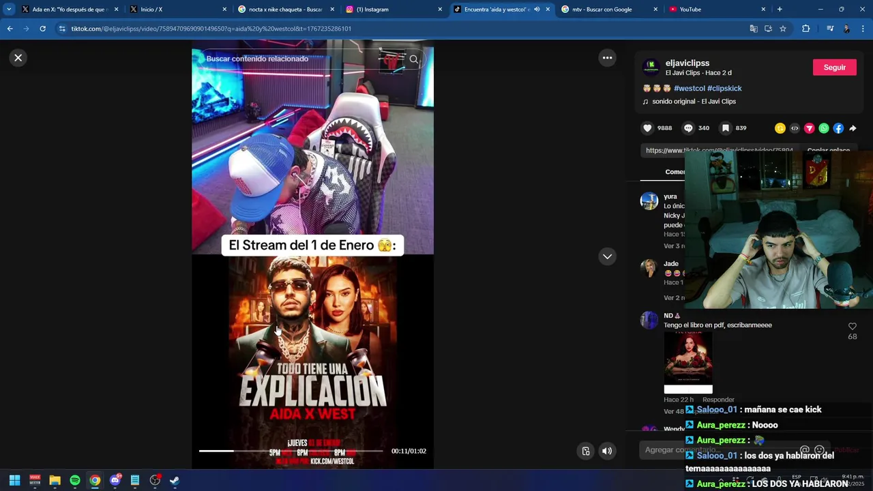Repost the video with the yellow repost icon
Image resolution: width=873 pixels, height=491 pixels.
pos(780,128)
